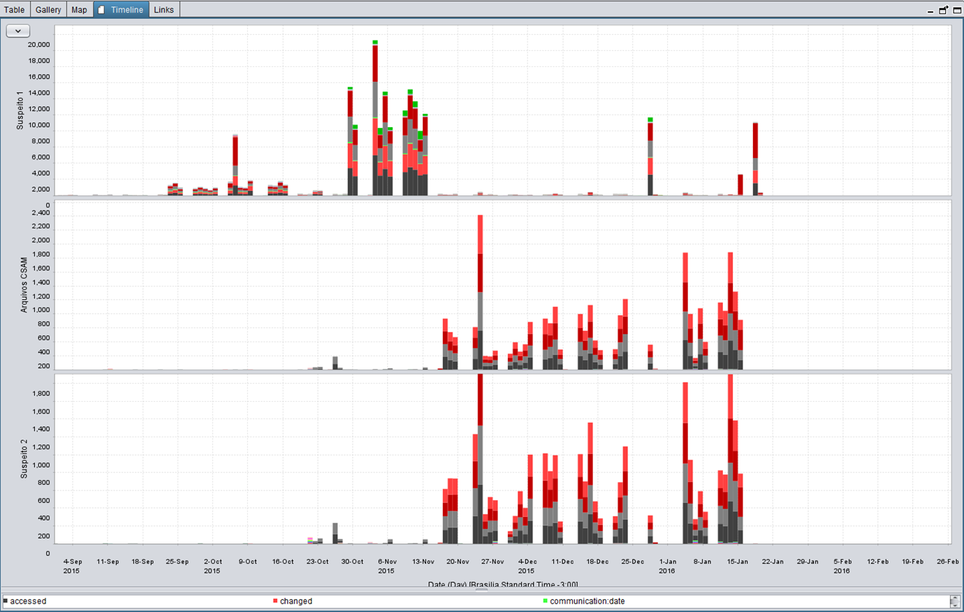Open the chevron dropdown above the Suspeito 1 chart
Image resolution: width=964 pixels, height=612 pixels.
pos(17,31)
